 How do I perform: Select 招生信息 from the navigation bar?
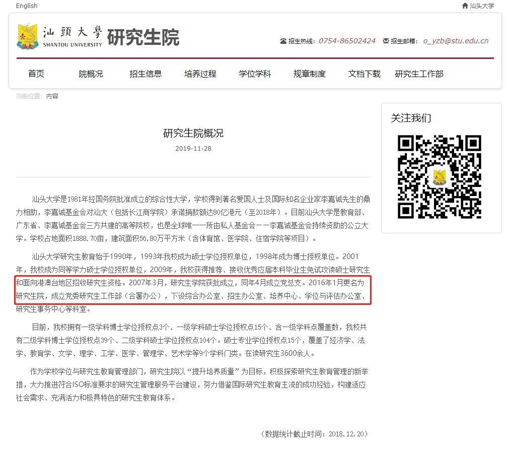pos(146,74)
